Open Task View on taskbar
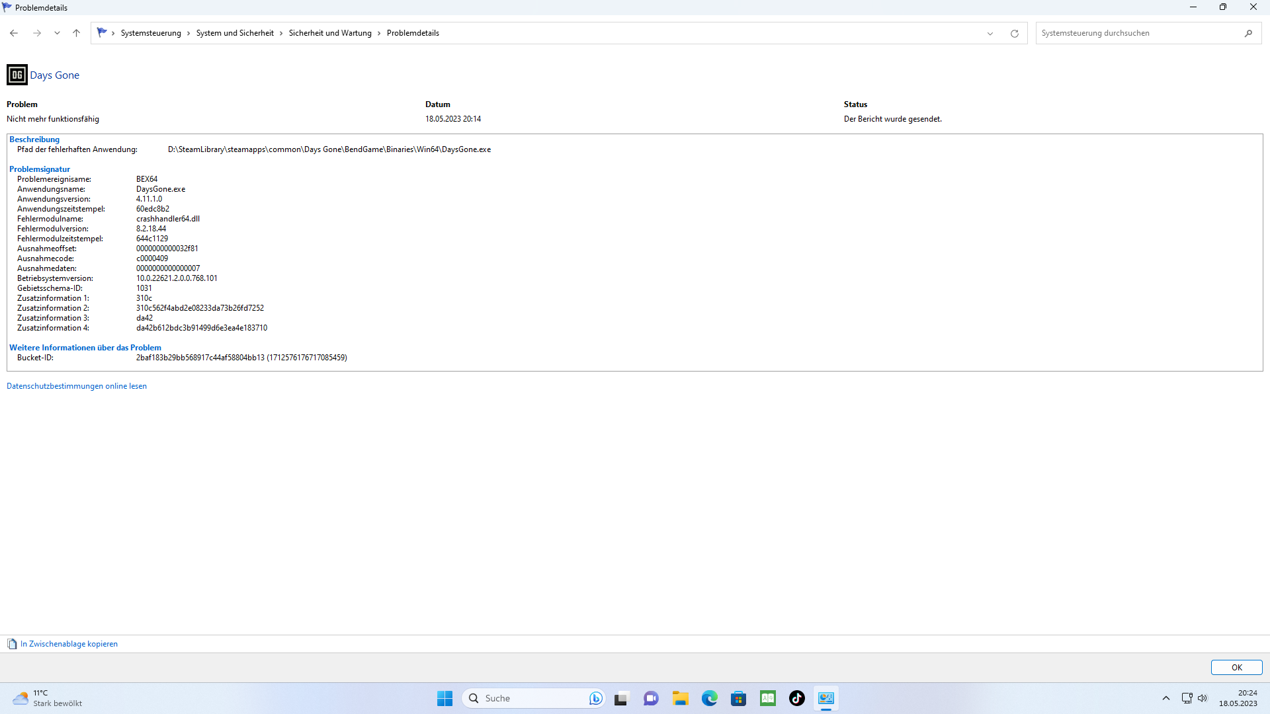The width and height of the screenshot is (1270, 714). click(x=620, y=698)
